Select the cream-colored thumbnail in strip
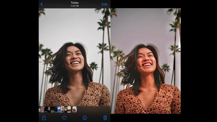This screenshot has height=122, width=217. [x=69, y=109]
